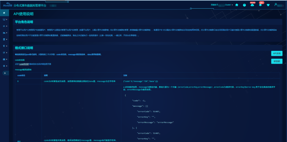Image resolution: width=287 pixels, height=142 pixels.
Task: Expand the sidebar with double-chevron button
Action: tap(5, 73)
